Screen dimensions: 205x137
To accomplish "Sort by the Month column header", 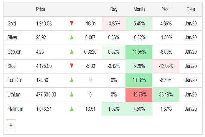I will point(139,9).
